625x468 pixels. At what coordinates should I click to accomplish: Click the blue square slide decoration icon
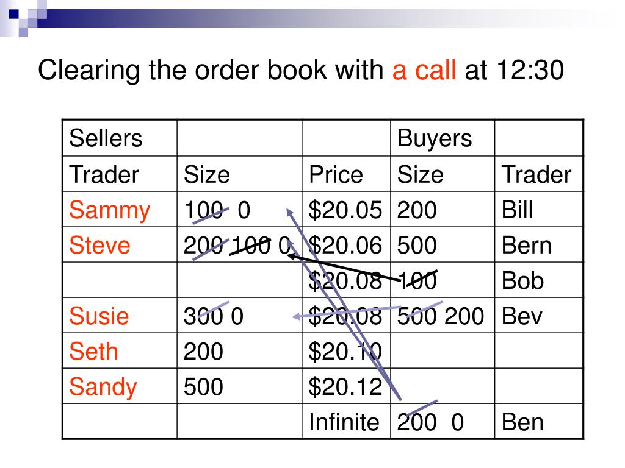click(14, 15)
